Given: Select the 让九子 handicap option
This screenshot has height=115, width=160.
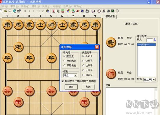Looking at the screenshot, I should pos(83,70).
